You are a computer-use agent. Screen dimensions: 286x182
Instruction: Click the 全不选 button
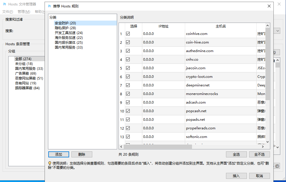259,154
